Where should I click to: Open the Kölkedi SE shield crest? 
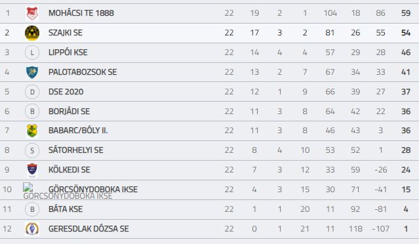click(32, 170)
